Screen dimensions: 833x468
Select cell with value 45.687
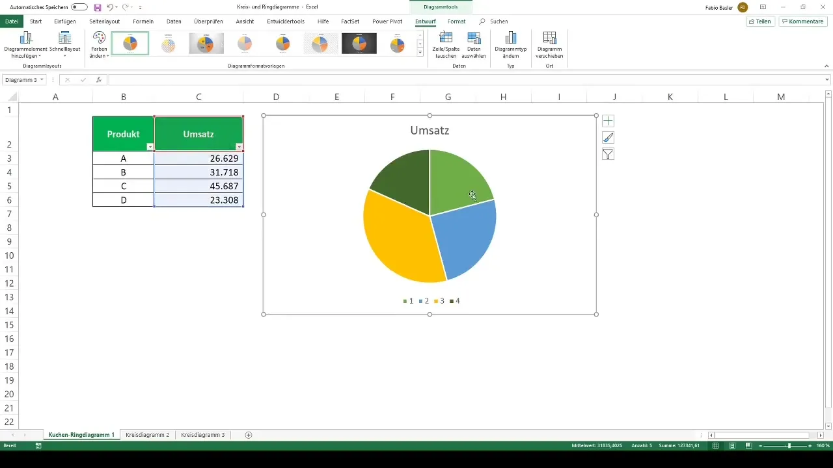198,186
